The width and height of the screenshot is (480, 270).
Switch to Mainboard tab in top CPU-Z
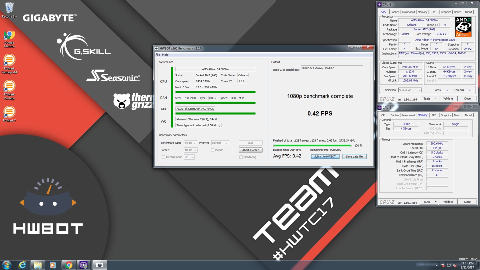tap(408, 12)
